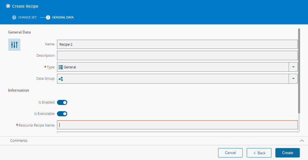Open the Type dropdown arrow

click(x=293, y=67)
